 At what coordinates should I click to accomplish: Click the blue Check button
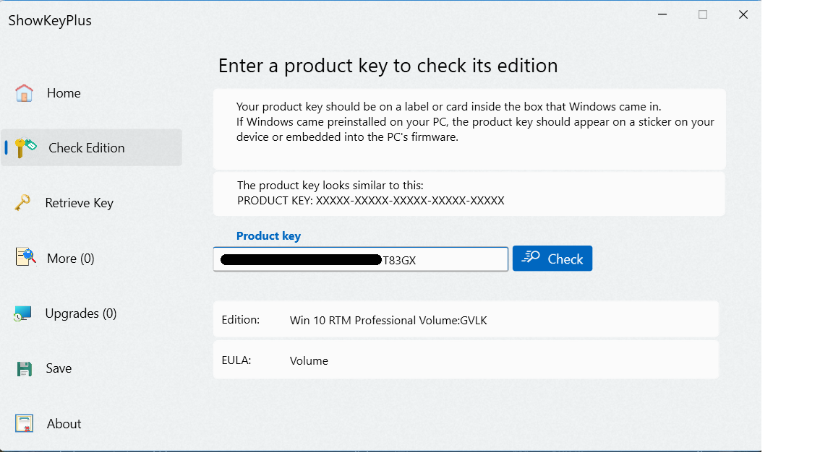(552, 259)
